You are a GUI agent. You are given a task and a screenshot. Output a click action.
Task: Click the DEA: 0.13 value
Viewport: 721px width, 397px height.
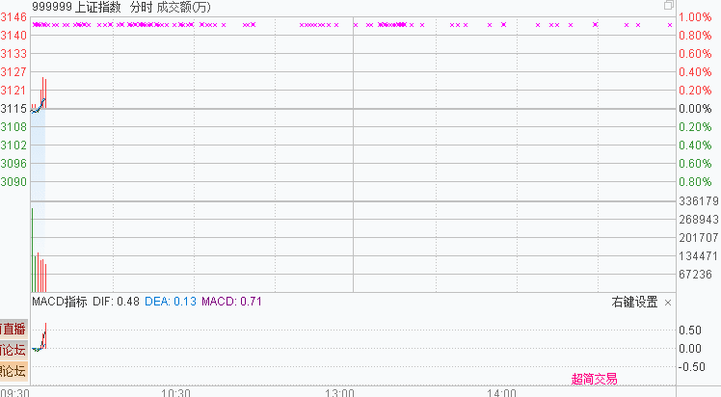pyautogui.click(x=171, y=302)
